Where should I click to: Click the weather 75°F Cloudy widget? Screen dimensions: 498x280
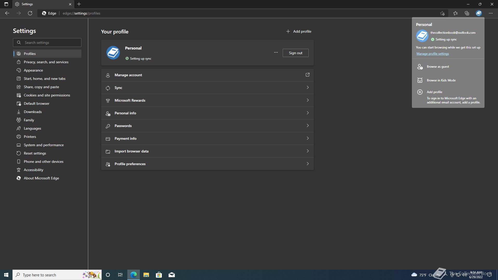(x=426, y=275)
